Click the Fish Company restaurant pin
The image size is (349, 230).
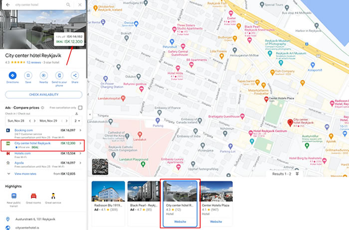pos(272,72)
